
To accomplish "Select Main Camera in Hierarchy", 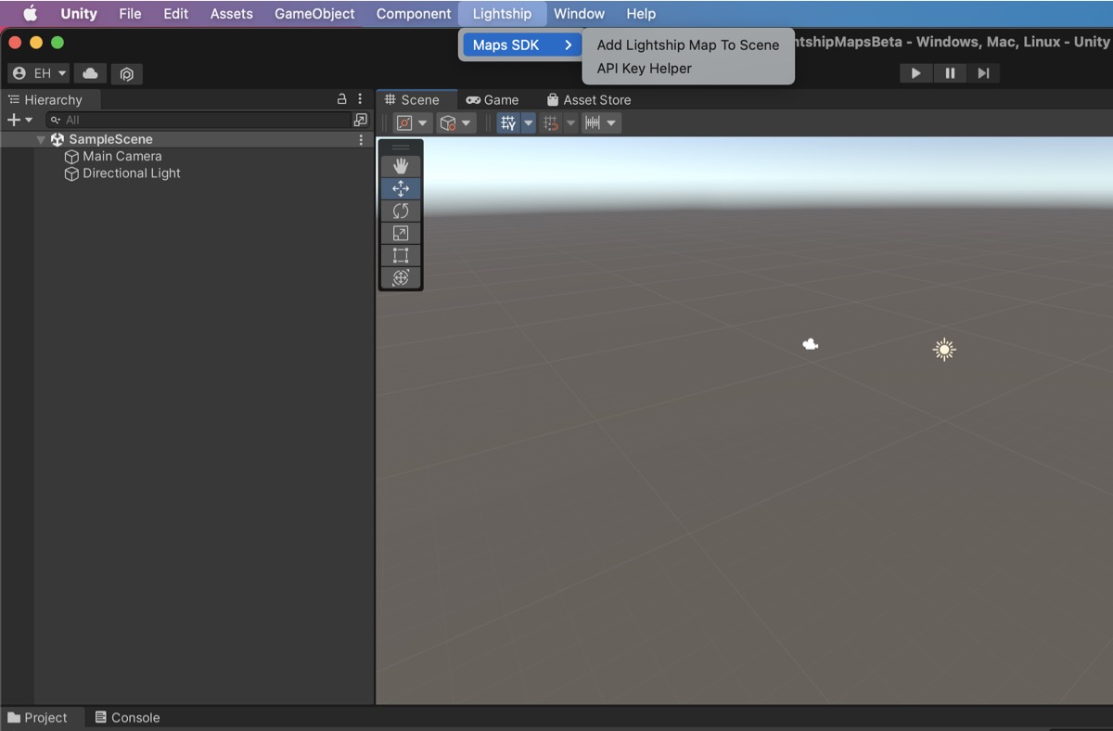I will coord(122,156).
